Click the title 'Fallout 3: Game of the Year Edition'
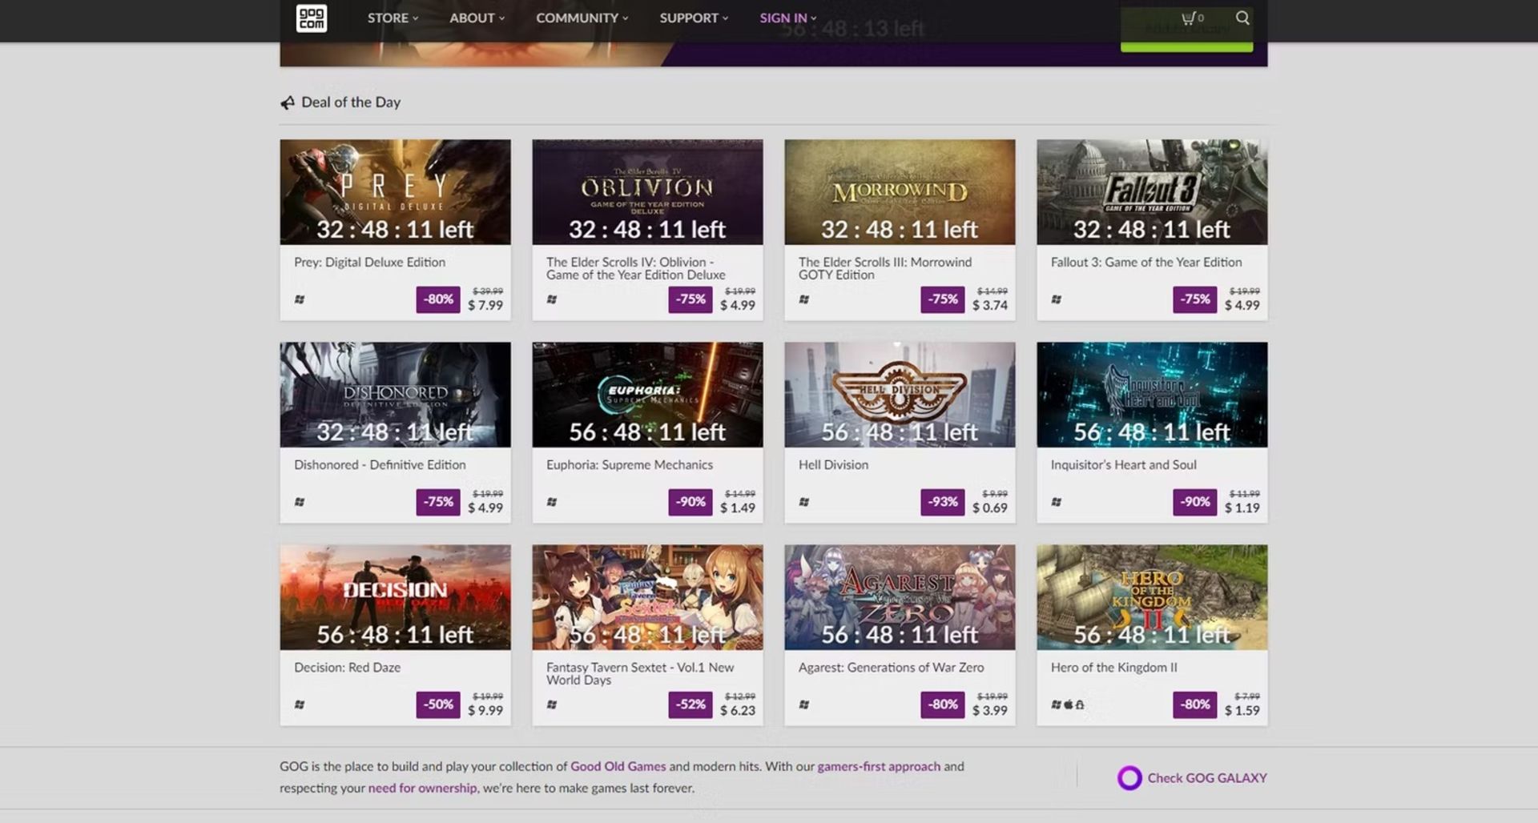1538x823 pixels. 1146,263
